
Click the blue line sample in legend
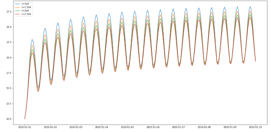tap(17, 4)
